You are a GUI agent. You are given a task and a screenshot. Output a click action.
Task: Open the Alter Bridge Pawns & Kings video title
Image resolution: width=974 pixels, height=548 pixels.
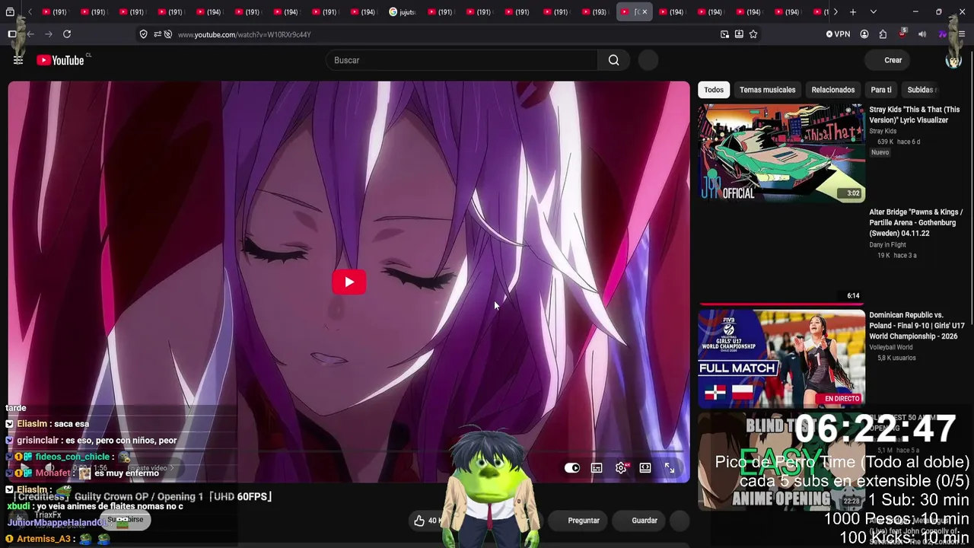coord(916,223)
